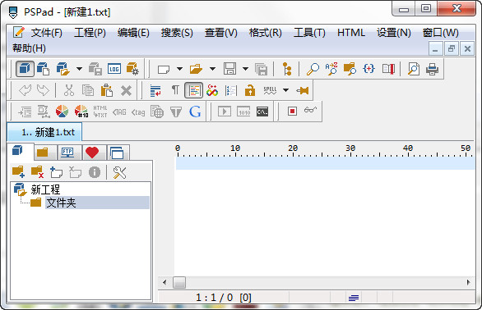Toggle special characters pilcrow icon
Viewport: 482px width, 310px height.
175,90
